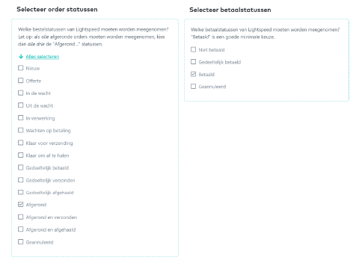Viewport: 359px width, 269px height.
Task: Tick Geannuleerd under betaalstatussen
Action: tap(193, 87)
